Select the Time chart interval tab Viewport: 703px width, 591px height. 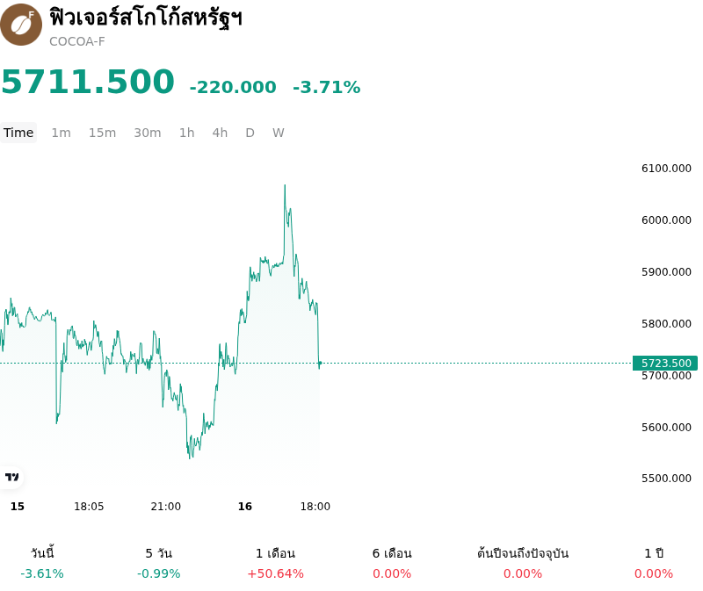coord(18,133)
